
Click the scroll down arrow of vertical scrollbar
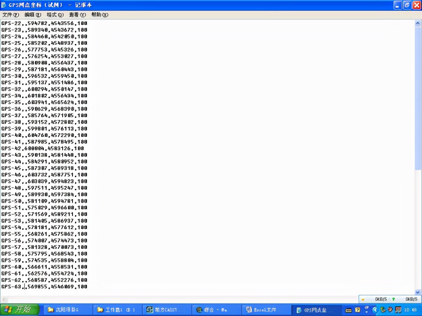[x=418, y=292]
